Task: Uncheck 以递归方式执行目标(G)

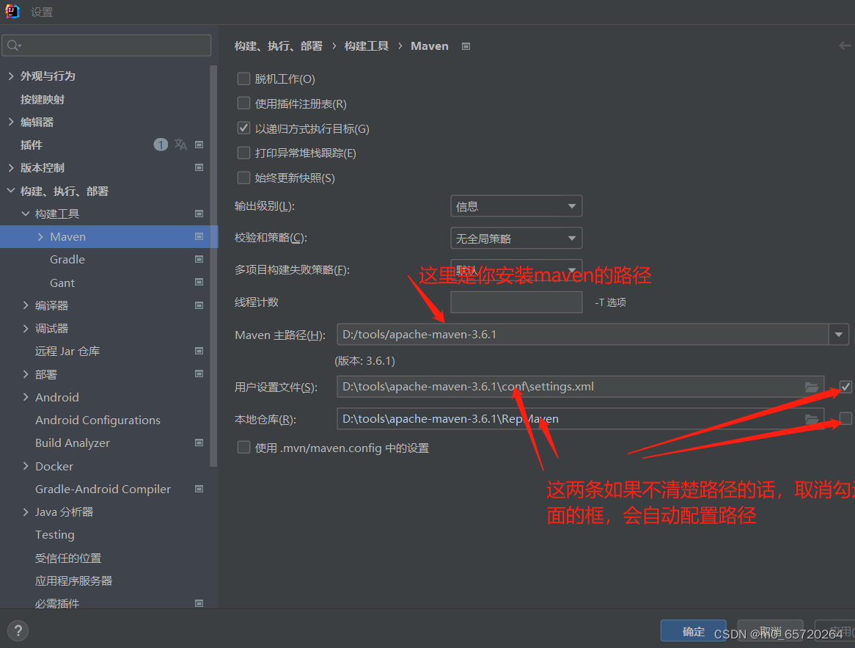Action: click(x=243, y=128)
